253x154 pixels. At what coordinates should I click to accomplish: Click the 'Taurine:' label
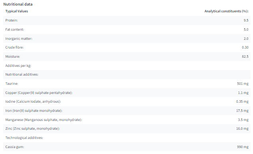pyautogui.click(x=12, y=84)
